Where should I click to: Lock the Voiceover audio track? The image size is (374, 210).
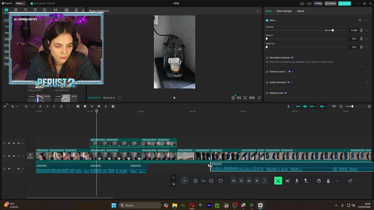tap(9, 169)
